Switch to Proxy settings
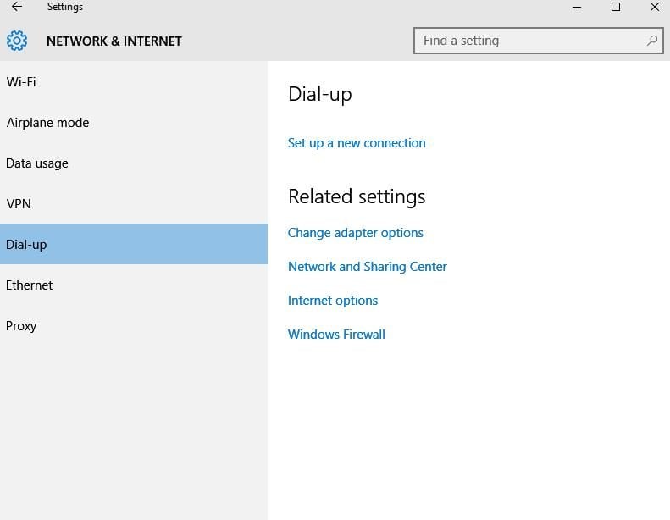 point(134,325)
